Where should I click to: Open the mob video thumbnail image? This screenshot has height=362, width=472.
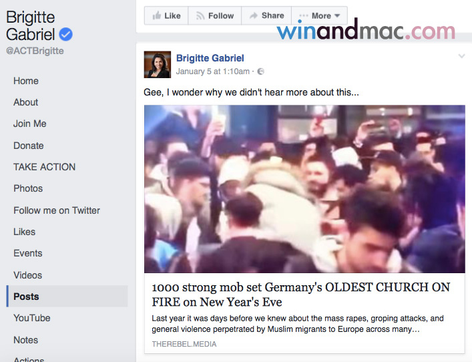(304, 188)
